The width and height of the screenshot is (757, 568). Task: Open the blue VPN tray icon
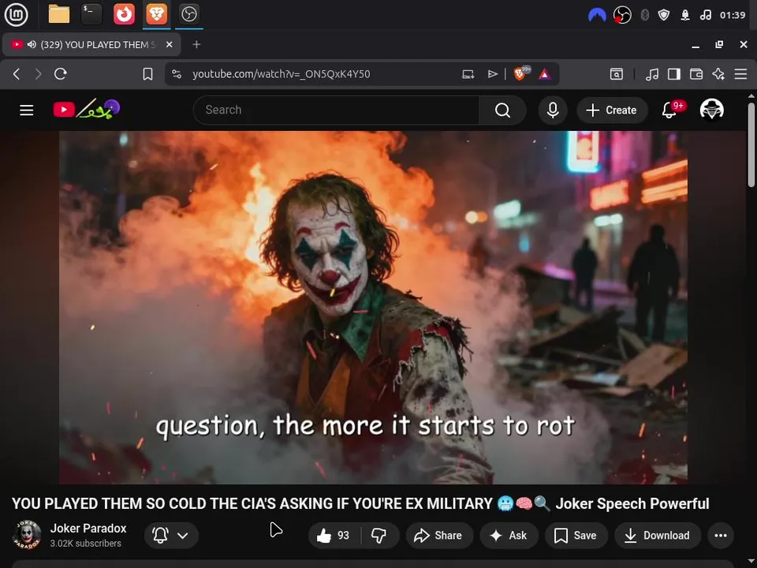point(597,16)
